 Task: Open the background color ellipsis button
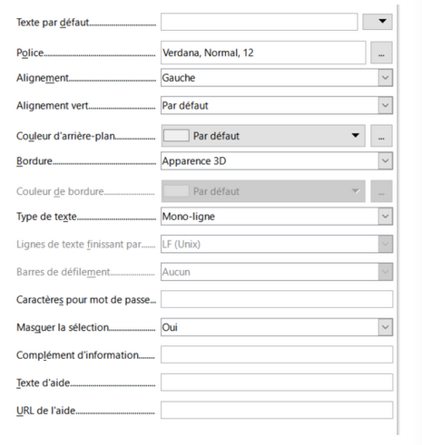[381, 136]
